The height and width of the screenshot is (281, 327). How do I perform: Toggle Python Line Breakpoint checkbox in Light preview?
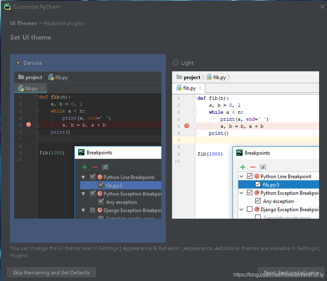point(250,176)
